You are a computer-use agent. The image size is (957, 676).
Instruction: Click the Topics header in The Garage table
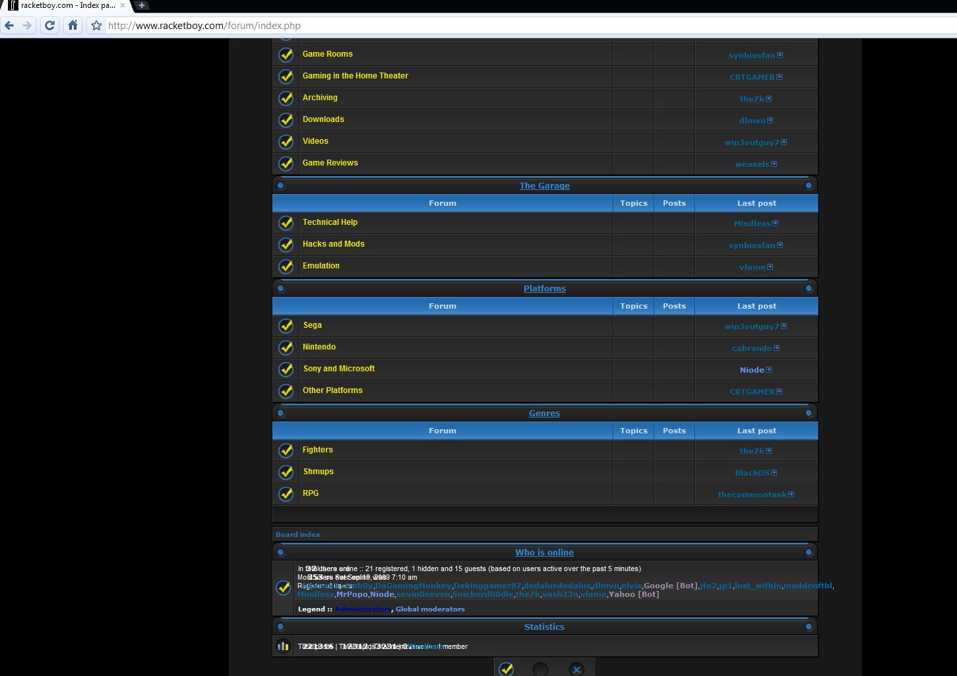[634, 203]
